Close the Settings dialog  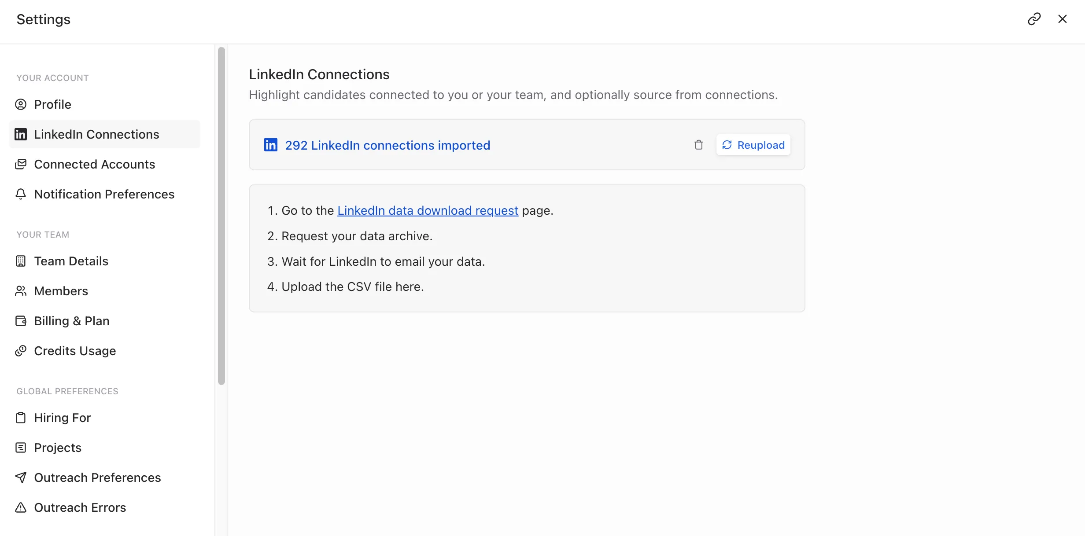click(x=1063, y=19)
